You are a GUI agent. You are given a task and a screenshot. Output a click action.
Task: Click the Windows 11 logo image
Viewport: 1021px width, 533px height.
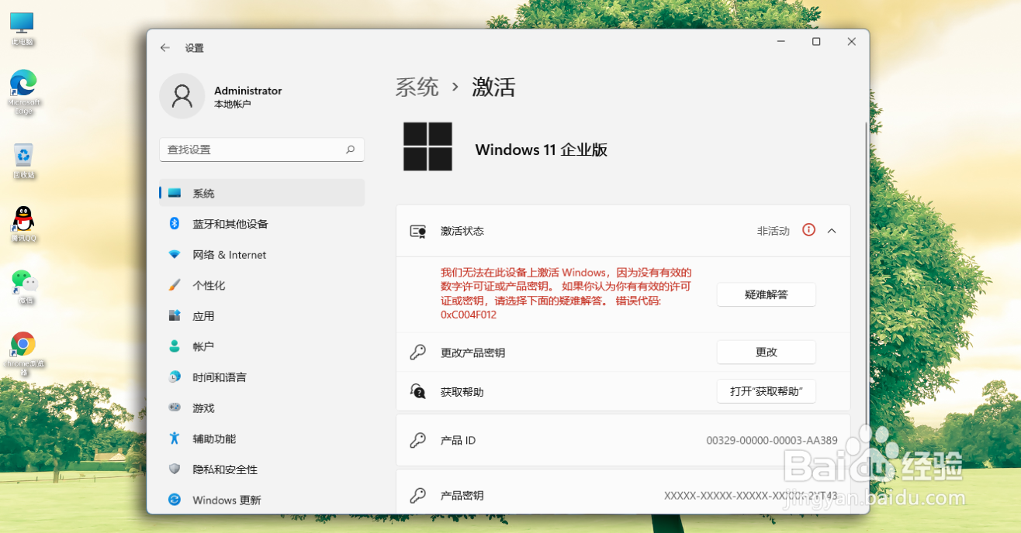coord(427,146)
